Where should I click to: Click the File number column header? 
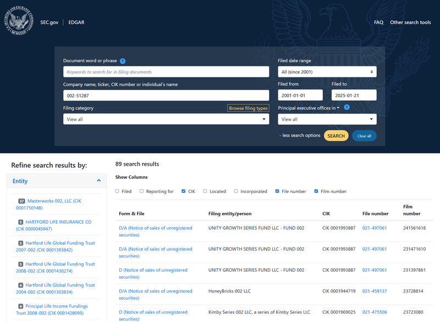[376, 213]
